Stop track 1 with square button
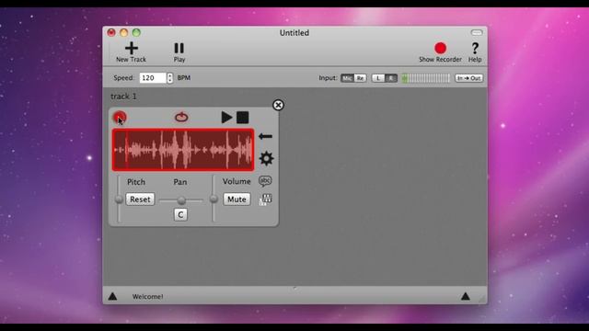This screenshot has height=331, width=589. coord(243,118)
